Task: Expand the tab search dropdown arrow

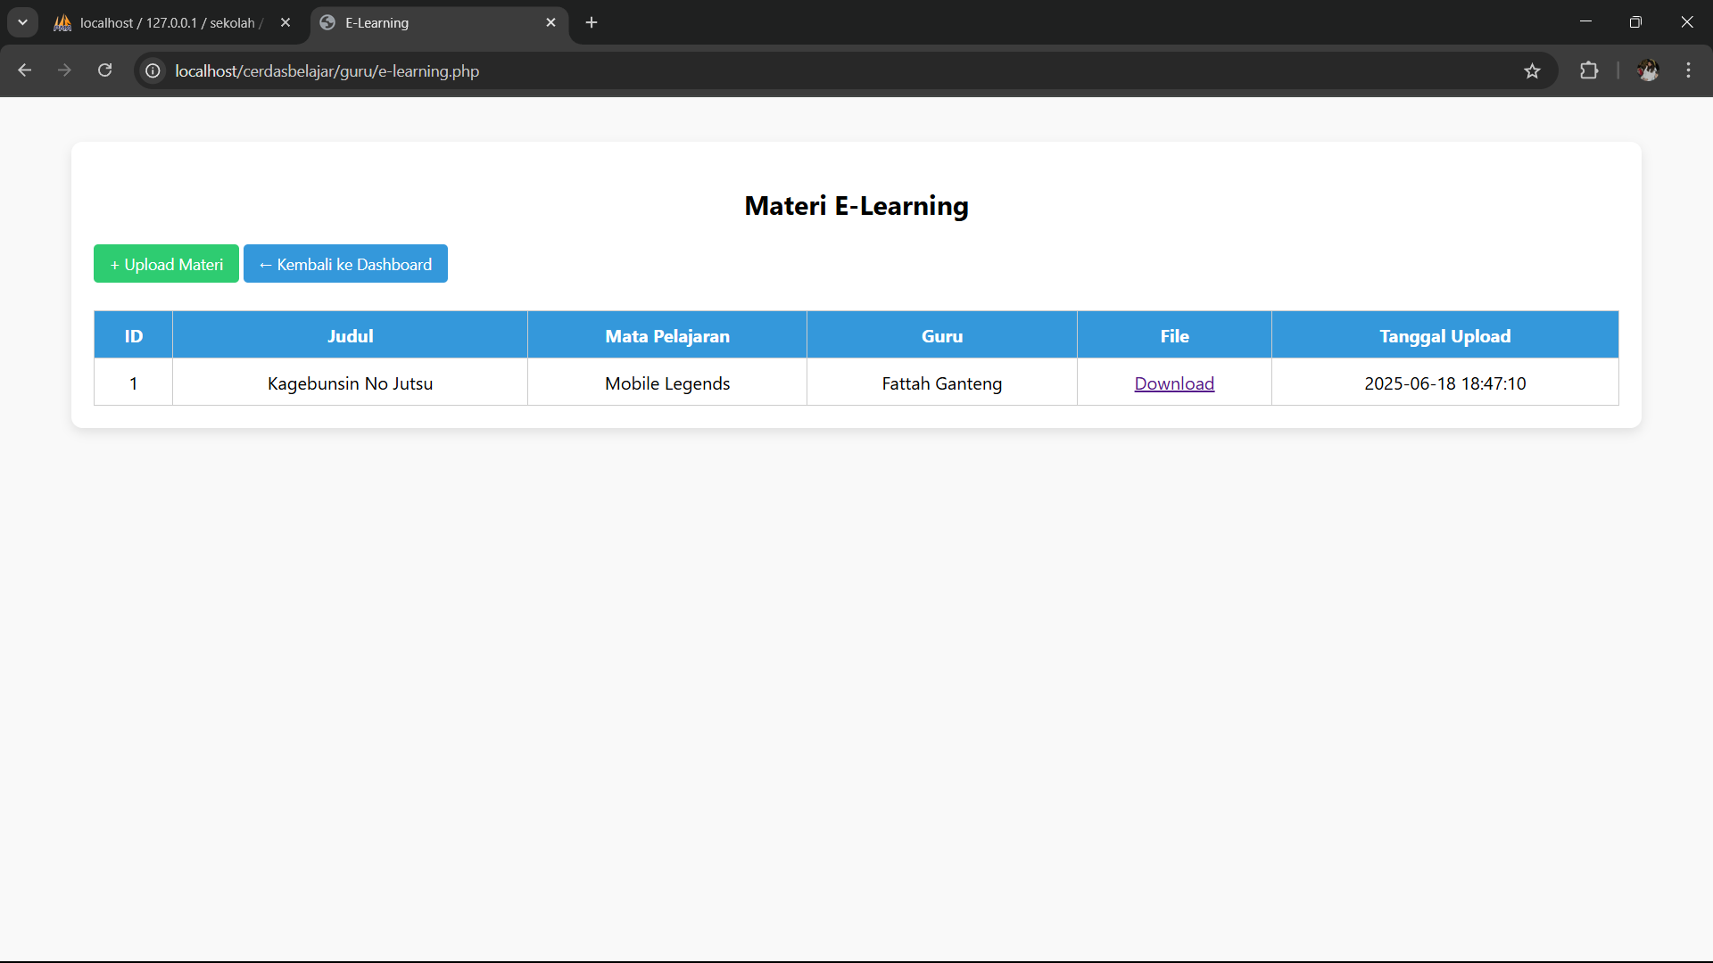Action: tap(22, 22)
